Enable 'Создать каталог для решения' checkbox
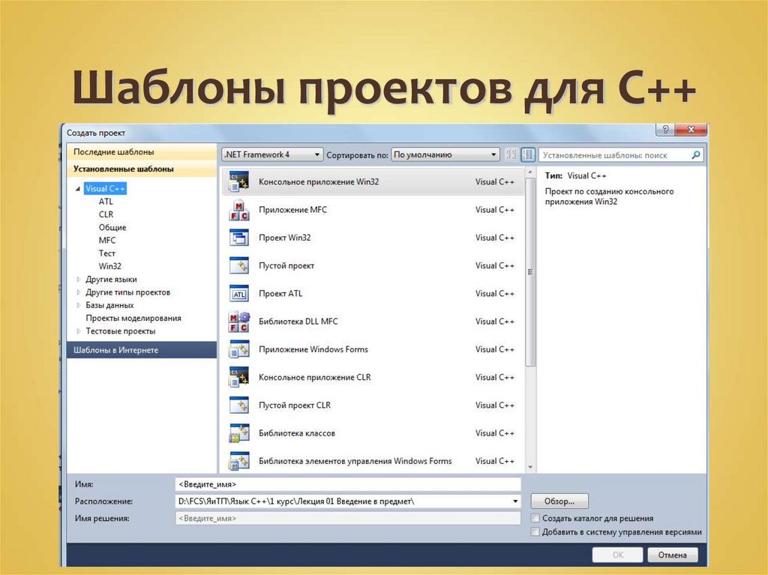This screenshot has height=575, width=768. pos(535,518)
